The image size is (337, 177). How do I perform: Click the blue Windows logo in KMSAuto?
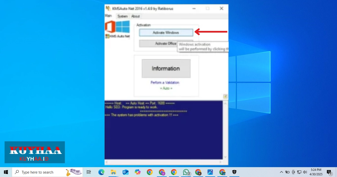pyautogui.click(x=123, y=27)
